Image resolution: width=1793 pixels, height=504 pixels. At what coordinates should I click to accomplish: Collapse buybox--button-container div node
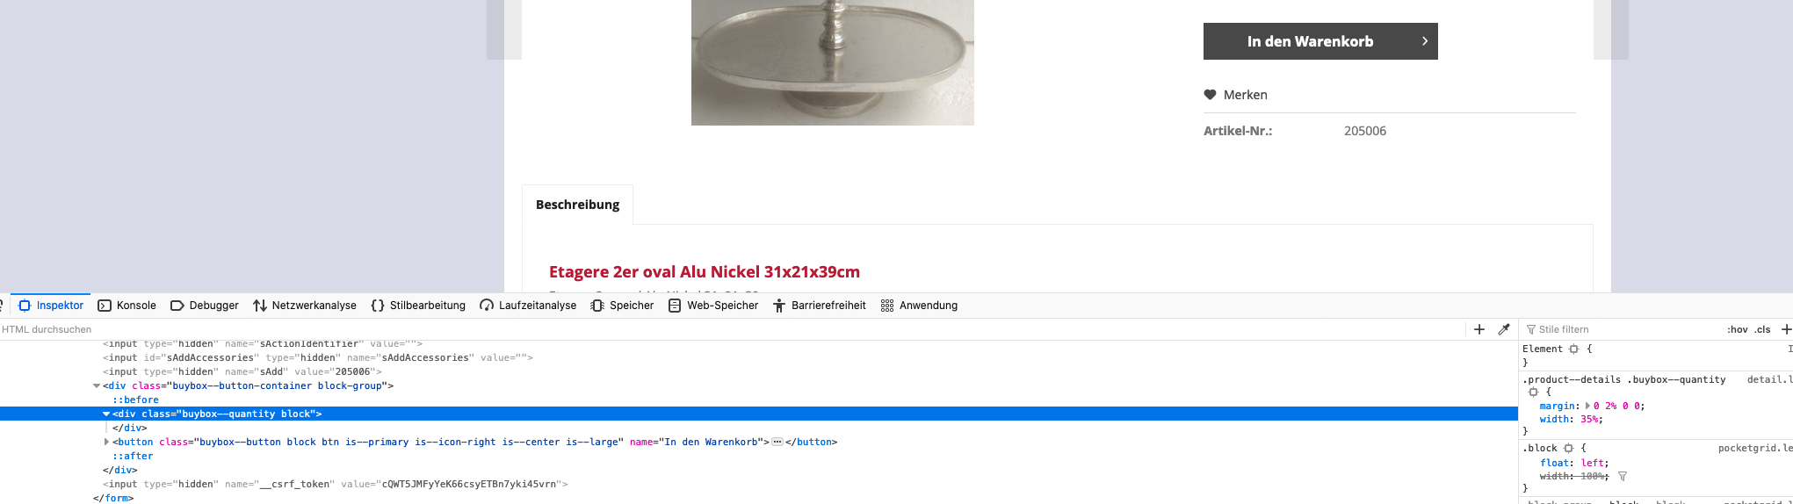(x=97, y=385)
